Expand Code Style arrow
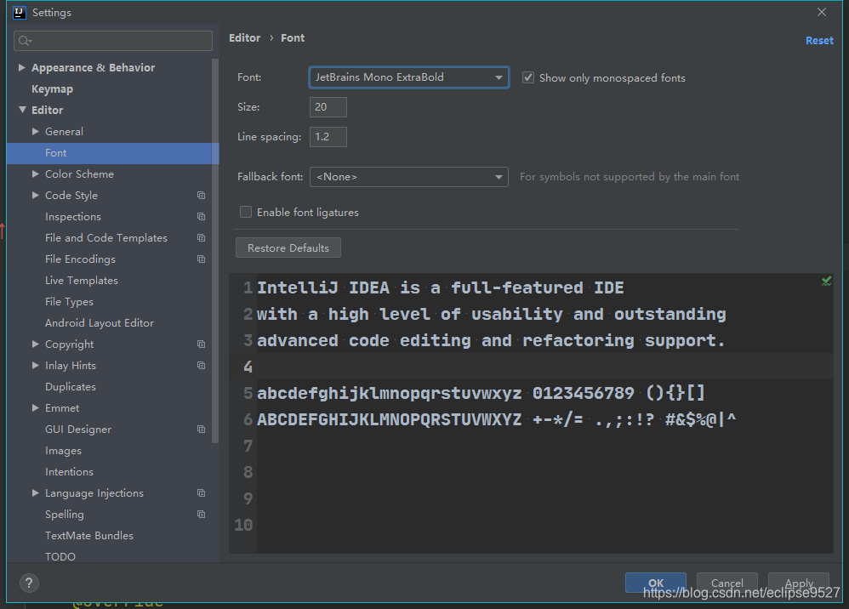 [36, 195]
